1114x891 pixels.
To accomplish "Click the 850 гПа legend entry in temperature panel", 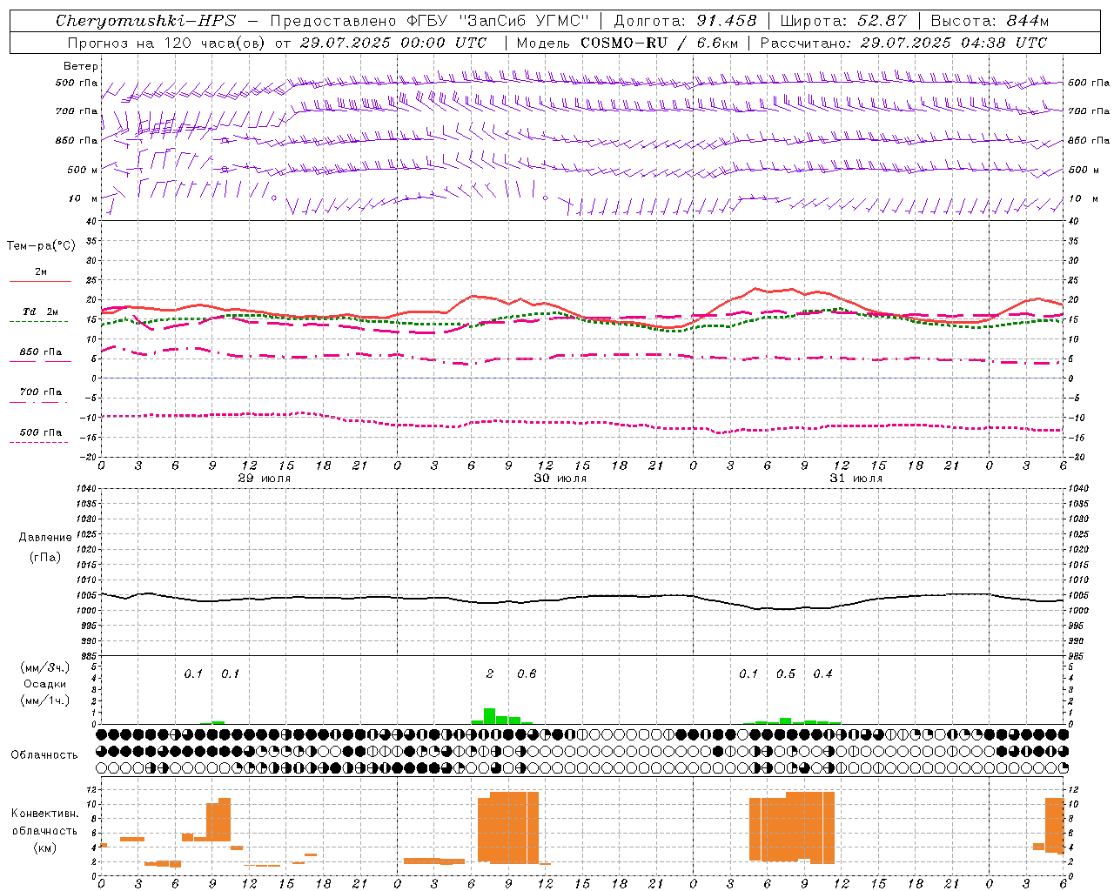I will coord(41,352).
